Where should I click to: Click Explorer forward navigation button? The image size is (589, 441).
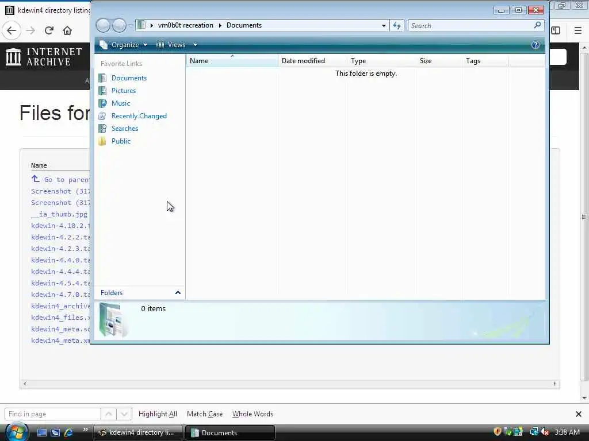pos(120,25)
